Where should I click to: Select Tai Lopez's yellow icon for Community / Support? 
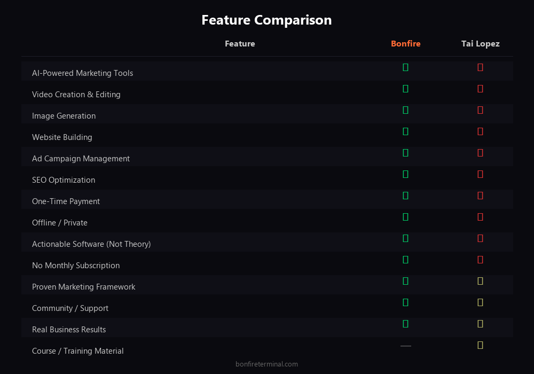pos(480,302)
